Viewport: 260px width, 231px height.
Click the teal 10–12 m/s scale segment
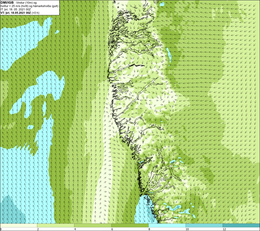pyautogui.click(x=204, y=225)
